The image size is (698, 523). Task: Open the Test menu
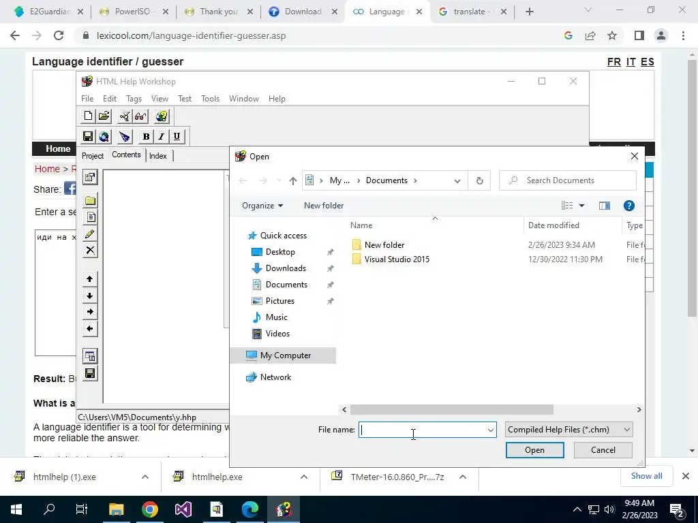point(185,99)
